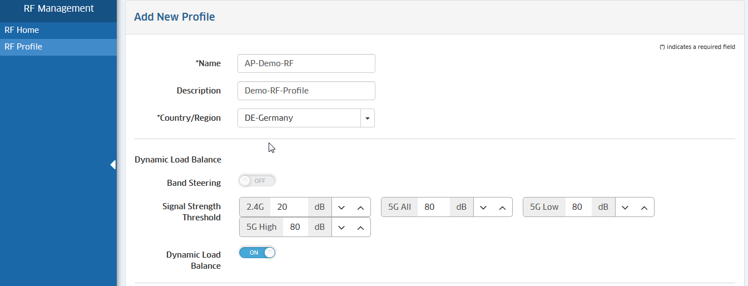Open RF Home in the sidebar
This screenshot has height=286, width=748.
coord(22,30)
